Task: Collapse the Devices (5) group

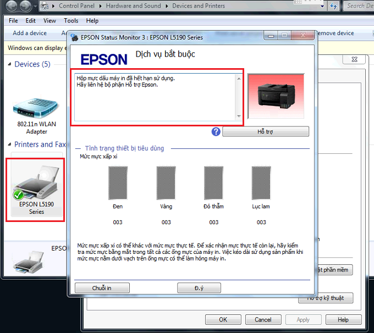Action: coord(10,64)
